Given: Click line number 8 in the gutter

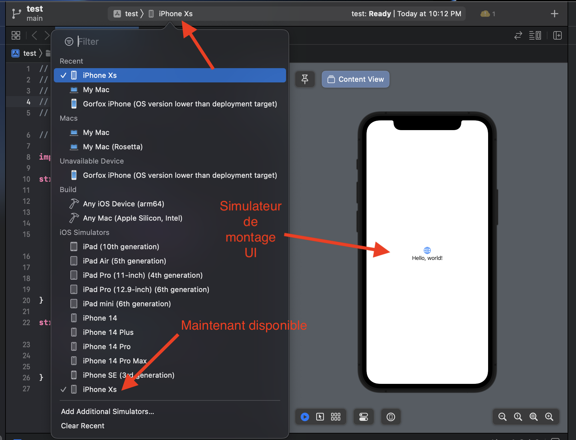Looking at the screenshot, I should pos(28,157).
